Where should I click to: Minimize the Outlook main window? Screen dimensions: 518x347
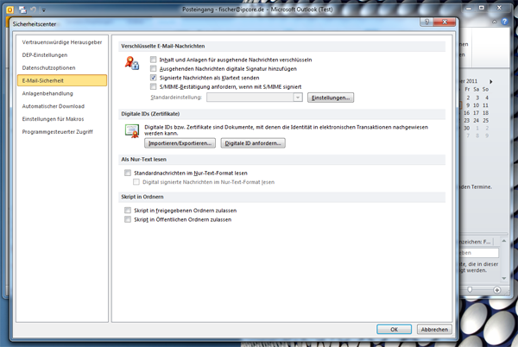[469, 9]
